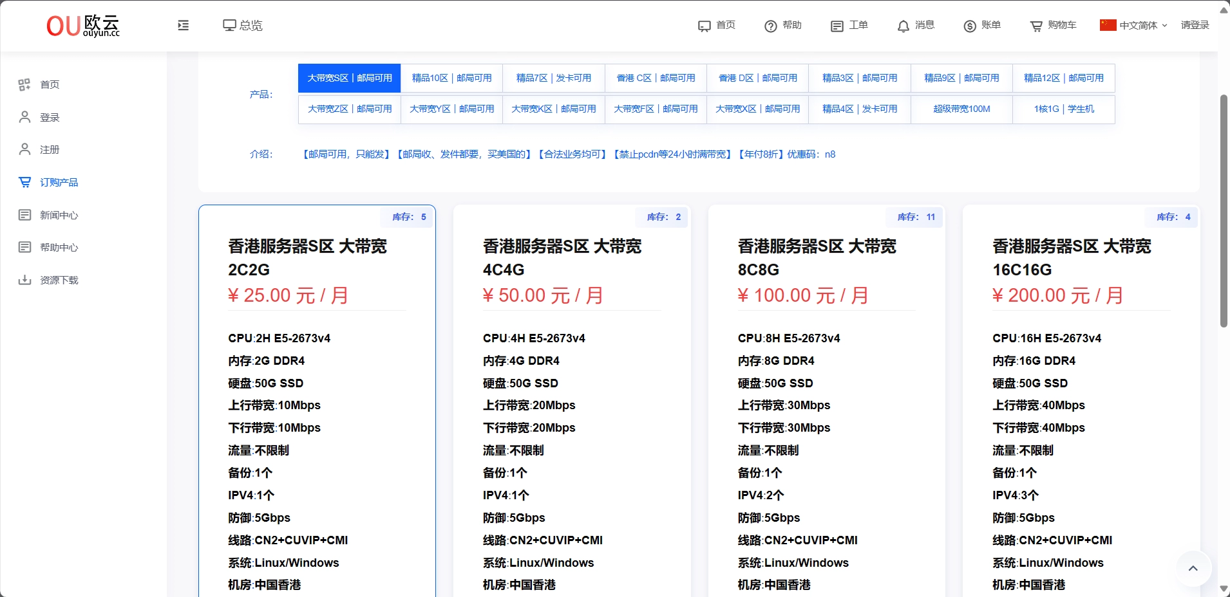Select the 大带宽F区 | 邮局可用 tab
Screen dimensions: 1230x597
[656, 109]
